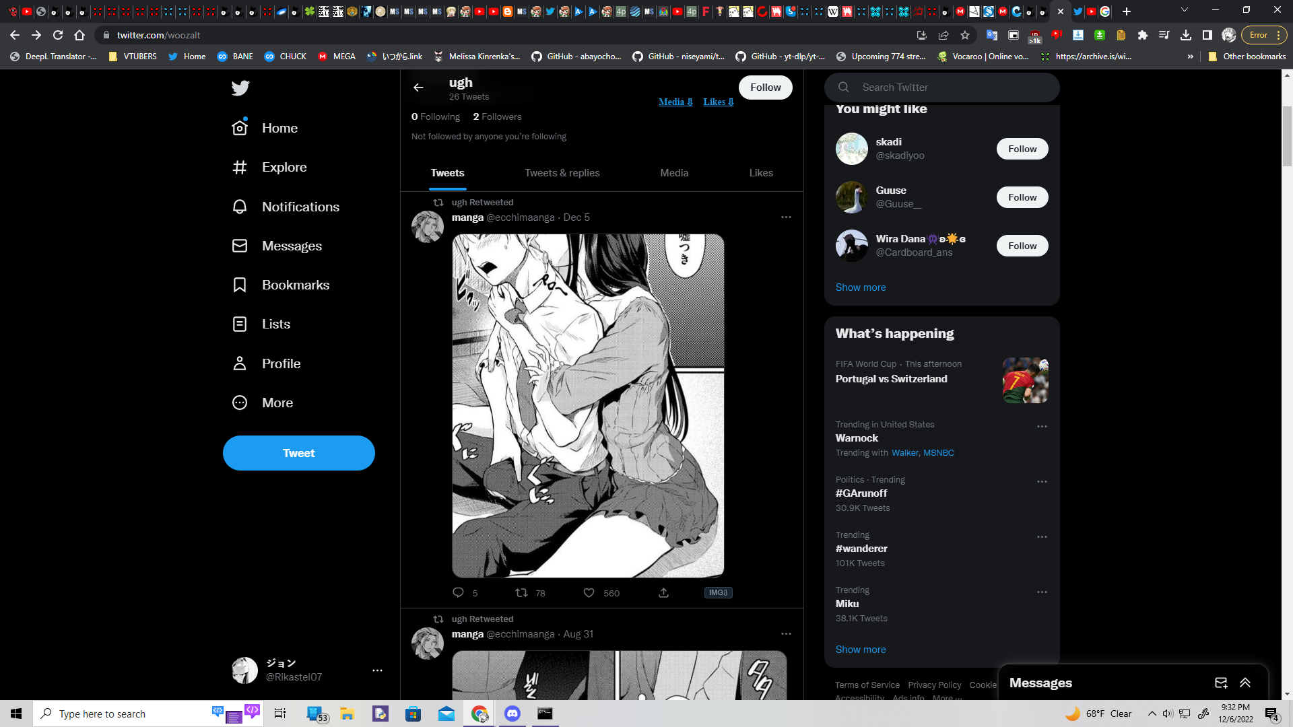This screenshot has width=1293, height=727.
Task: Compose new message in Messages drawer
Action: (x=1220, y=683)
